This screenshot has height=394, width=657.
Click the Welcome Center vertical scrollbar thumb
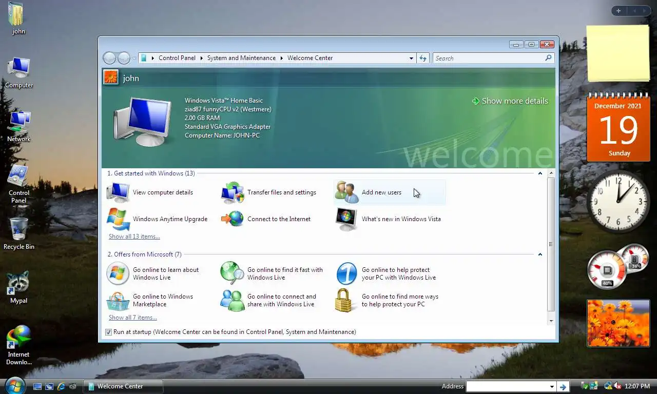tap(551, 244)
